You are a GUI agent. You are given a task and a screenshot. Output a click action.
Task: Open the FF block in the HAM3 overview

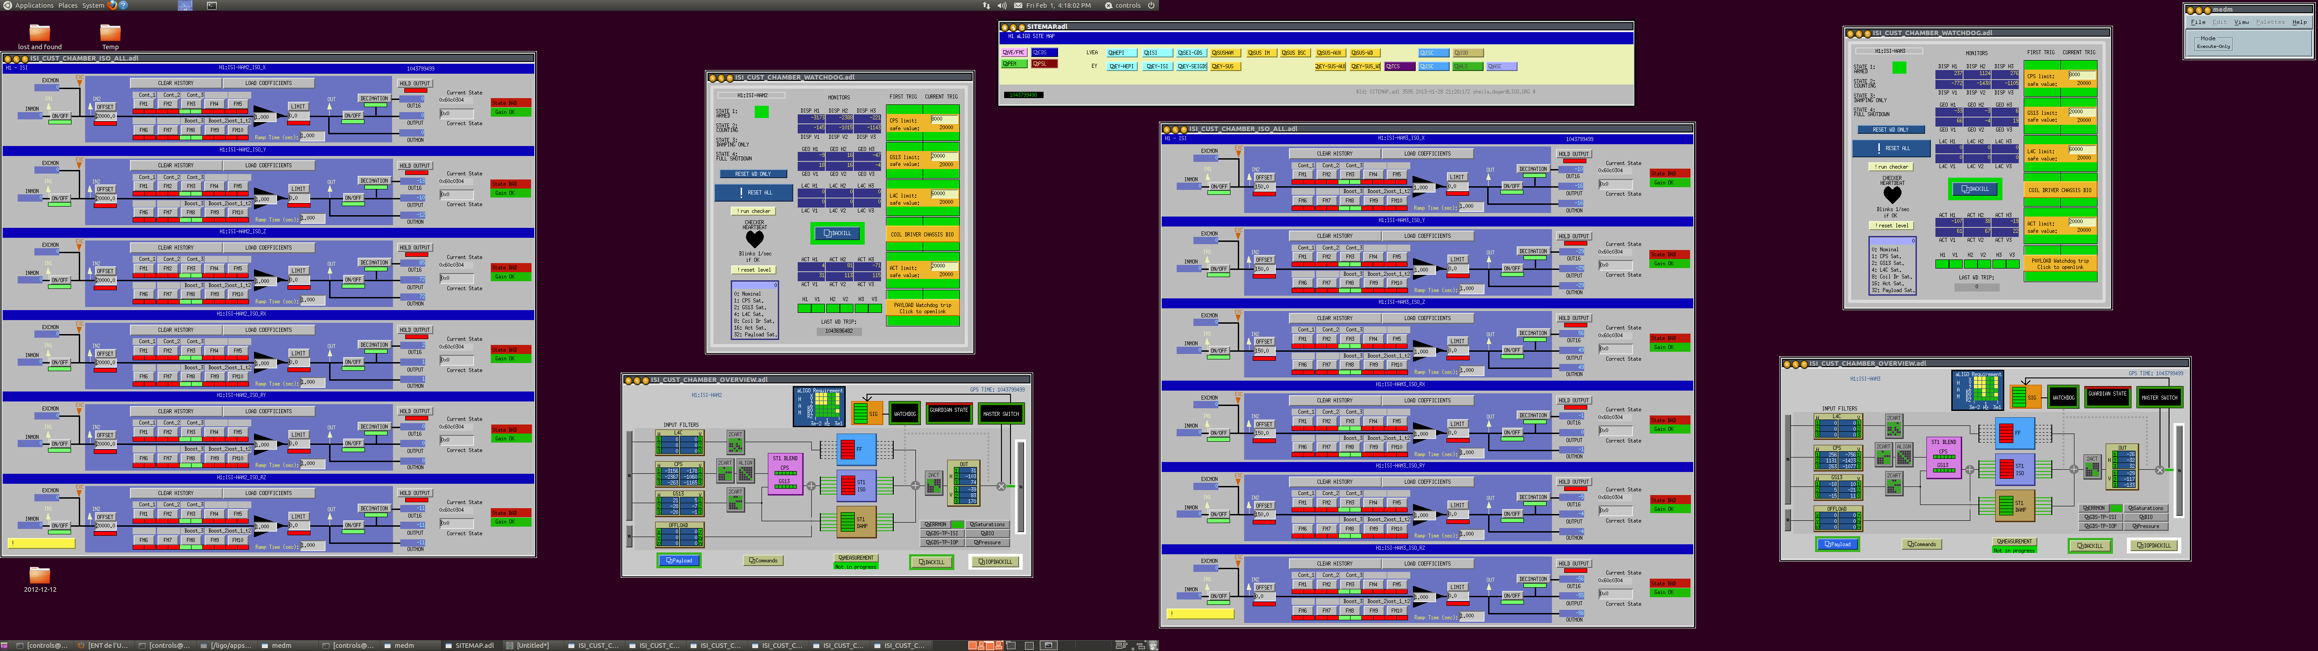2015,433
